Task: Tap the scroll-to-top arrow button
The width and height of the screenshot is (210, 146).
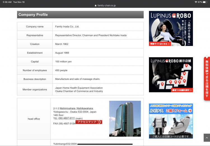Action: coord(207,138)
